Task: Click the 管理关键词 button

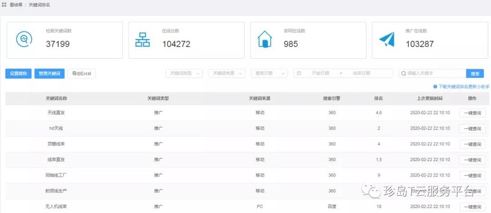Action: point(50,74)
